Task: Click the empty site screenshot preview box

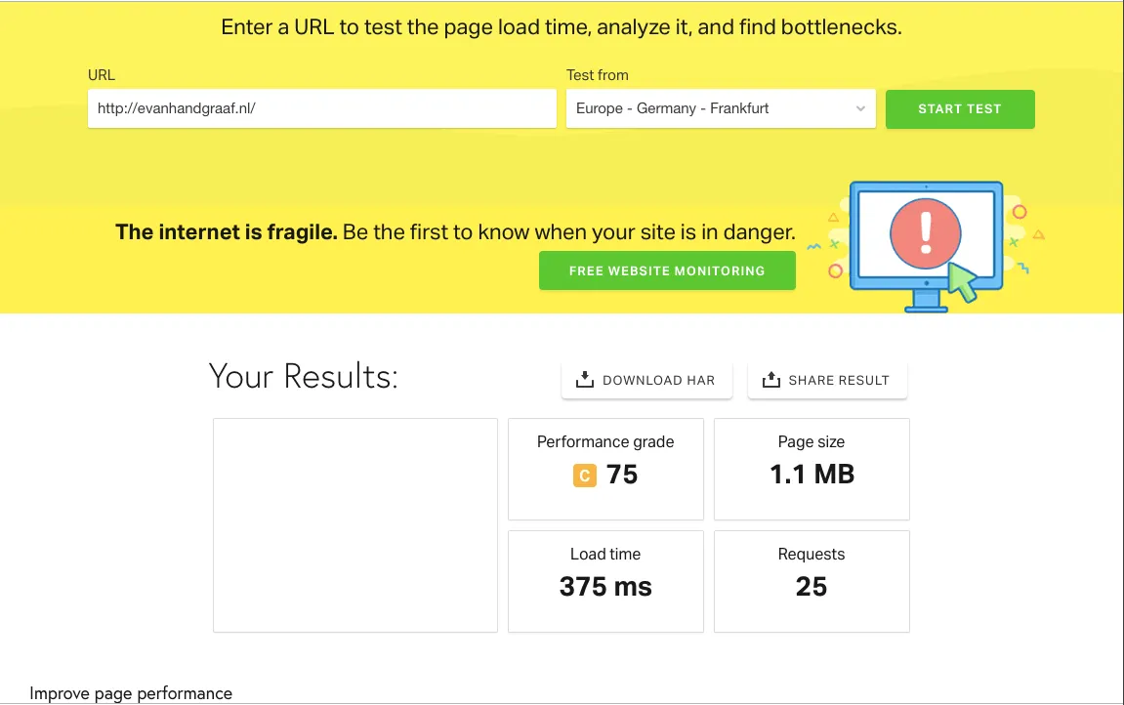Action: point(354,525)
